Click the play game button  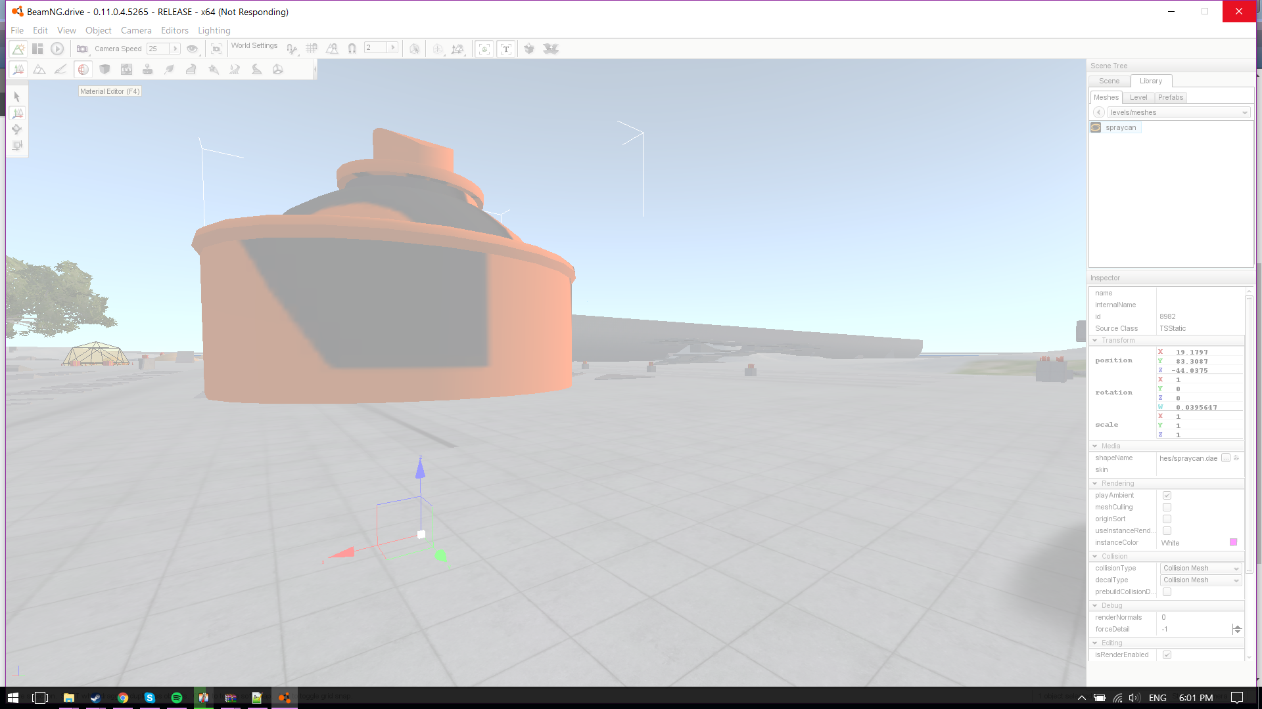tap(57, 49)
